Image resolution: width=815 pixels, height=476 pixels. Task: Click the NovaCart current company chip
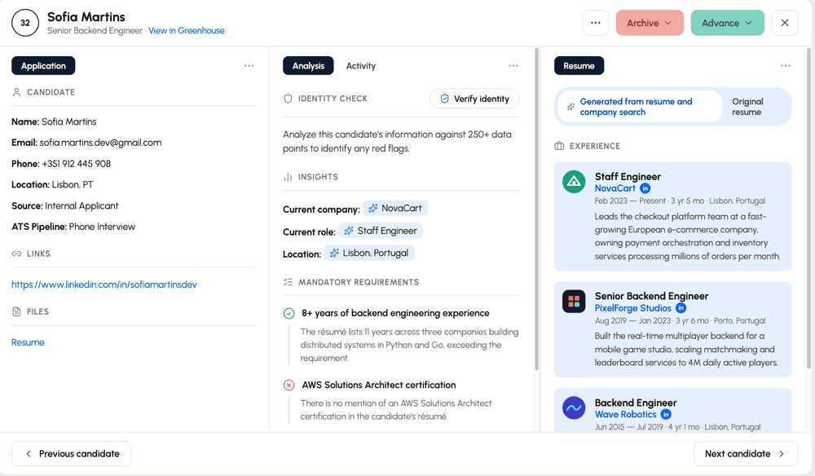[x=395, y=209]
